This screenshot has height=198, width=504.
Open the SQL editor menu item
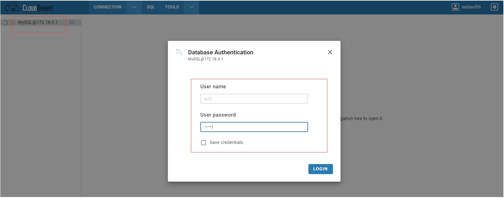point(151,7)
